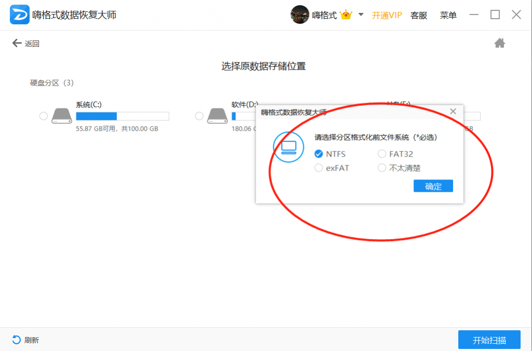
Task: Choose the FAT32 file system option
Action: 395,154
